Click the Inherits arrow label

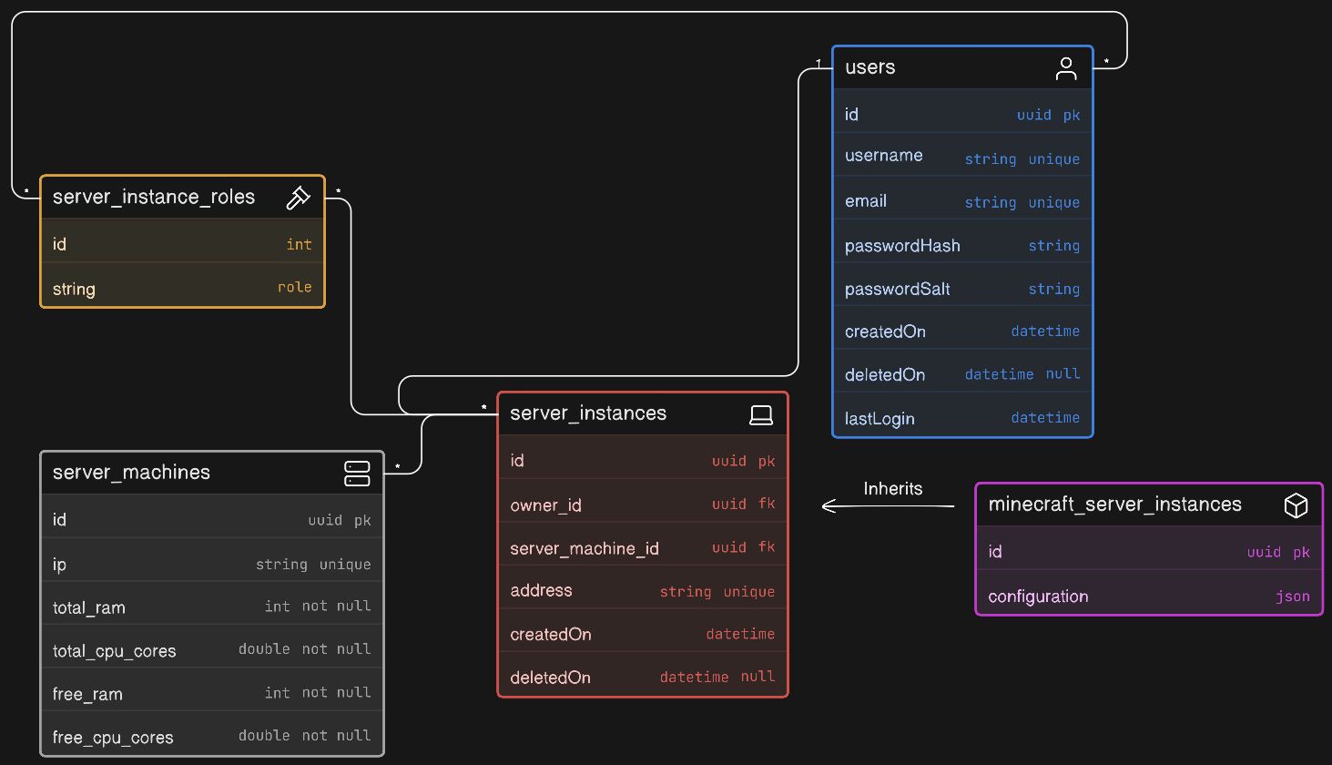point(892,489)
